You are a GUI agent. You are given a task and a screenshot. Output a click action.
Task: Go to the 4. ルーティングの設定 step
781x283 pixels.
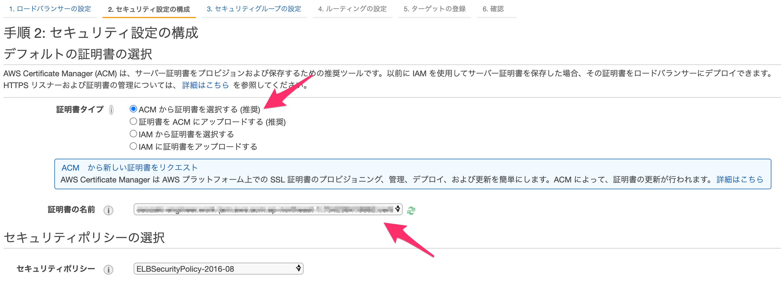coord(352,9)
